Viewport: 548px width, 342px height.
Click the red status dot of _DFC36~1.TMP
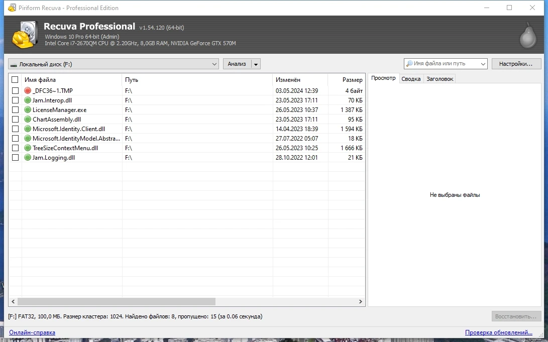(28, 90)
